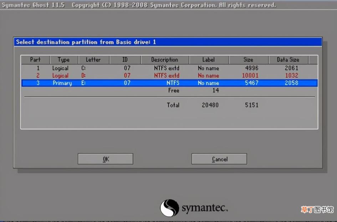The width and height of the screenshot is (337, 222).
Task: Click the Cancel button
Action: click(219, 159)
